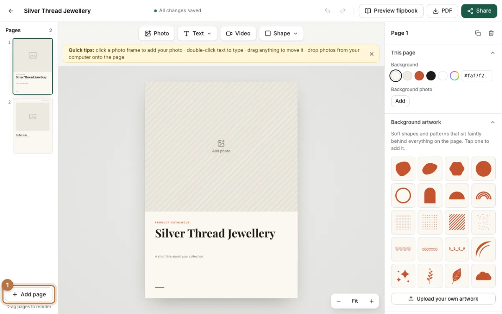
Task: Add the cloud artwork
Action: [x=484, y=276]
